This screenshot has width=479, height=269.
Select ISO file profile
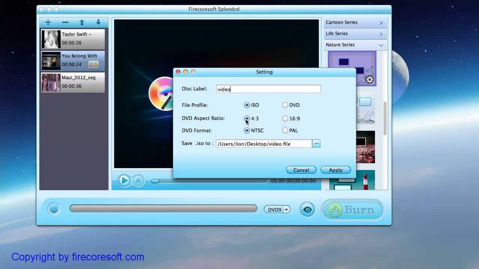click(247, 105)
